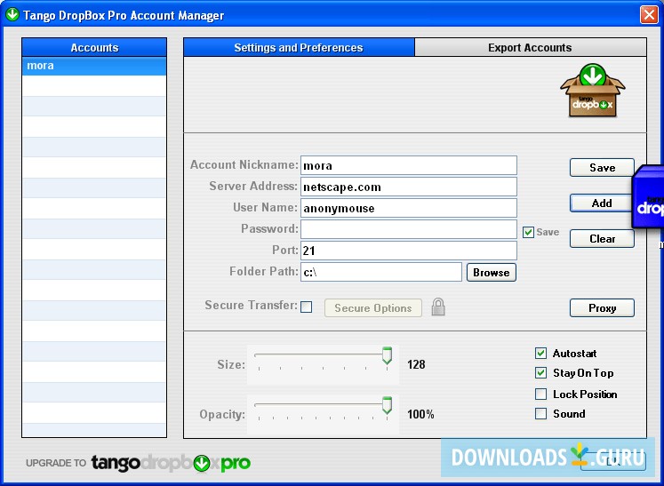Click in the Server Address field
The height and width of the screenshot is (486, 664).
pyautogui.click(x=409, y=187)
